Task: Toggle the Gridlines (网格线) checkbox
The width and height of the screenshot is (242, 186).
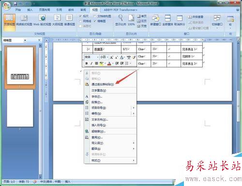Action: click(x=80, y=21)
